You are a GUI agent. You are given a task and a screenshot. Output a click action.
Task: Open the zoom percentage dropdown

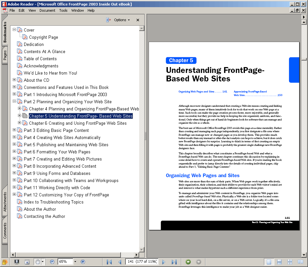coord(75,261)
